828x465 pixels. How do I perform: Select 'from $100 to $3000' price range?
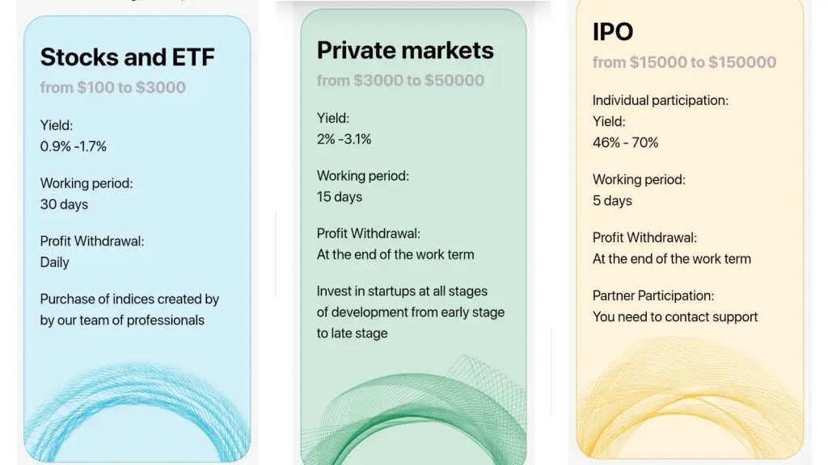[x=113, y=87]
